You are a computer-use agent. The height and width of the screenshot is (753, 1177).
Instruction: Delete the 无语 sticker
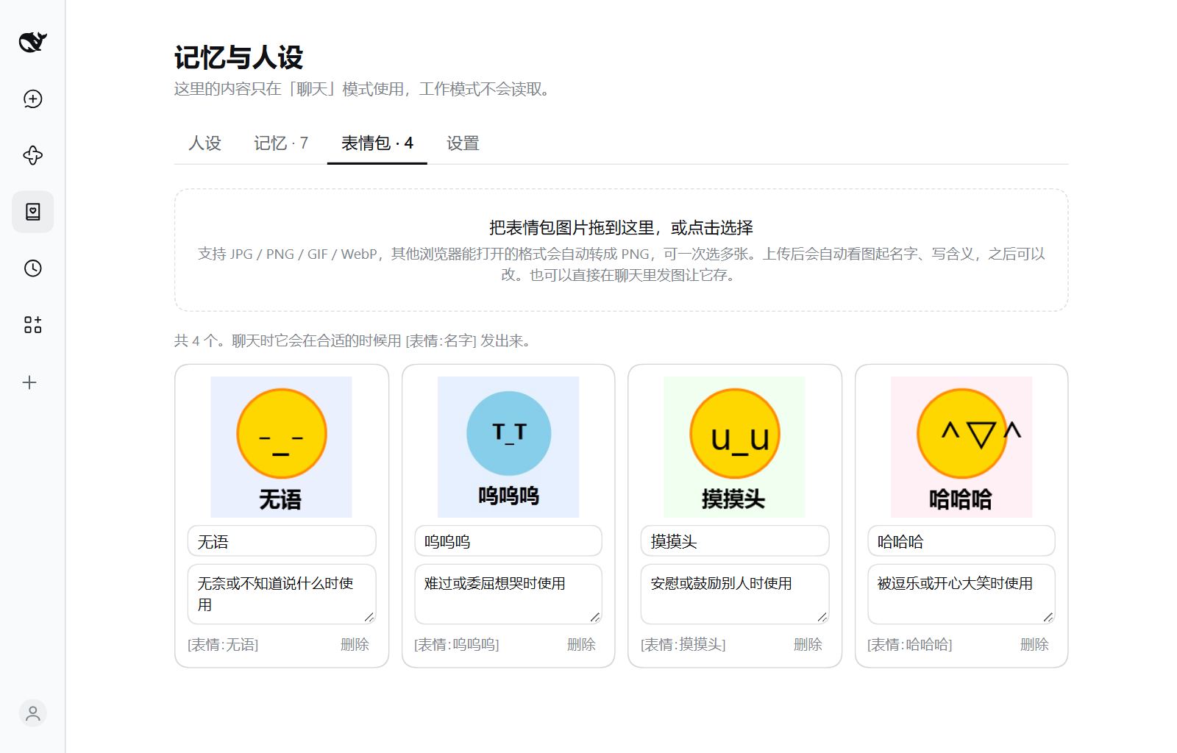[x=355, y=645]
